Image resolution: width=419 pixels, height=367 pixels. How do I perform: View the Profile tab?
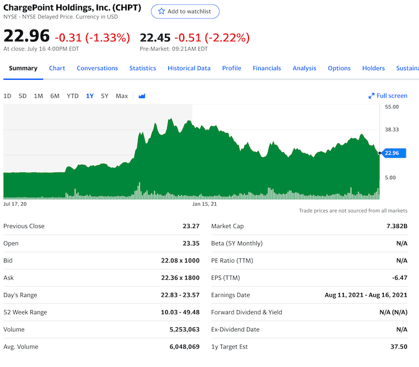click(x=232, y=68)
